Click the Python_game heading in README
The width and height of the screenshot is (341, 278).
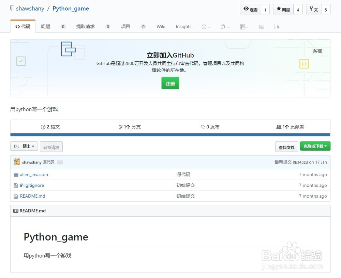coord(56,237)
